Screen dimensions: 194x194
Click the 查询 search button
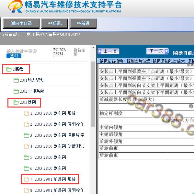click(x=14, y=56)
